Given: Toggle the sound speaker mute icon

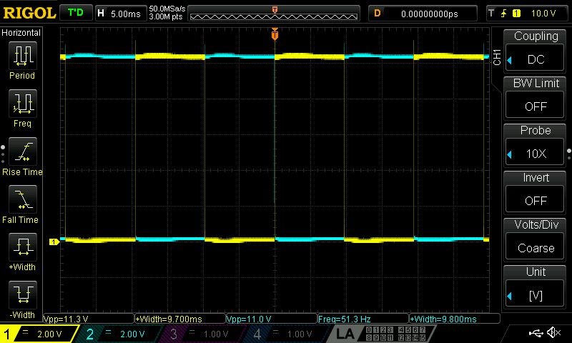Looking at the screenshot, I should (x=553, y=332).
